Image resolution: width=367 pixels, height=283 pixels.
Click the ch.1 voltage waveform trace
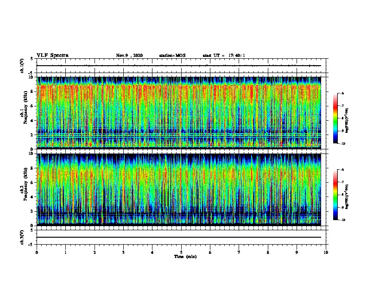pyautogui.click(x=179, y=66)
